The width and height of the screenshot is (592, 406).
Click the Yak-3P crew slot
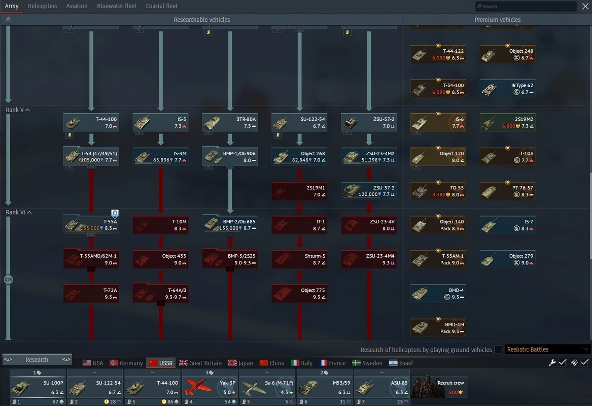[210, 387]
